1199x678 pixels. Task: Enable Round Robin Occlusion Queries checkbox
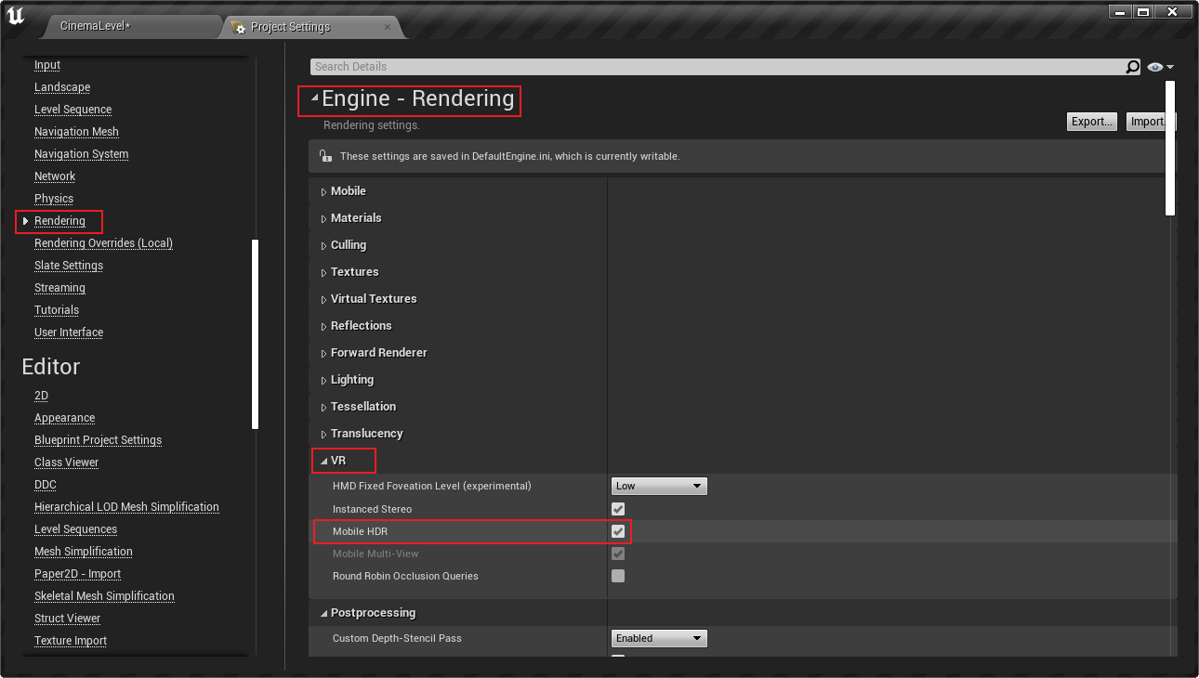click(x=618, y=576)
